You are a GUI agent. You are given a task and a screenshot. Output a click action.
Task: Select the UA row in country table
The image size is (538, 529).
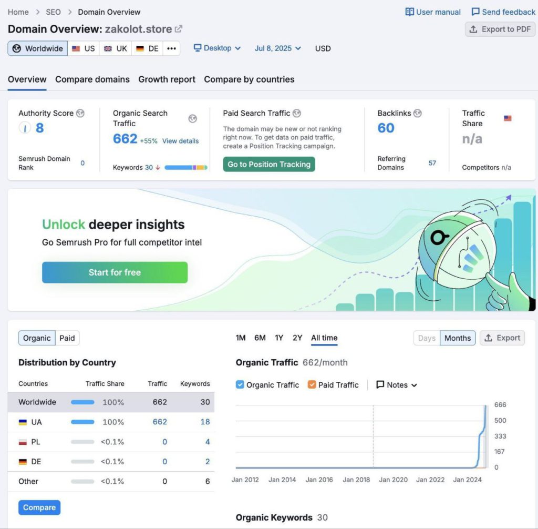coord(111,422)
